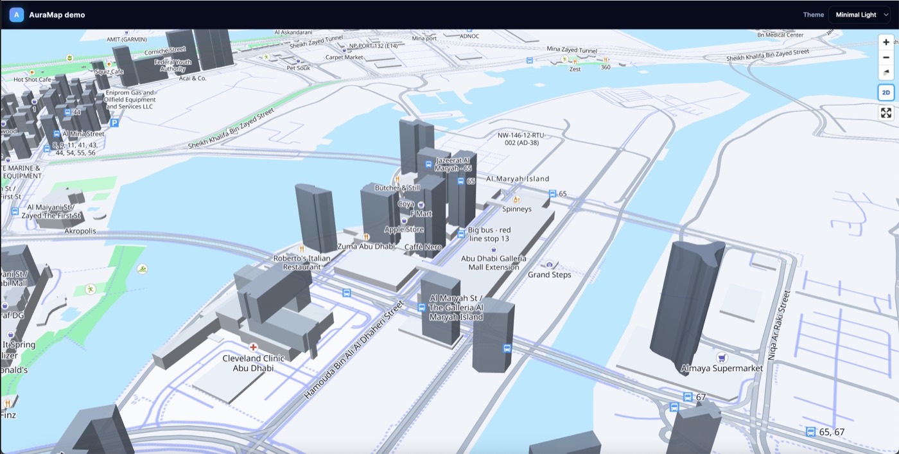This screenshot has width=899, height=454.
Task: Click the zoom out minus button
Action: tap(886, 57)
